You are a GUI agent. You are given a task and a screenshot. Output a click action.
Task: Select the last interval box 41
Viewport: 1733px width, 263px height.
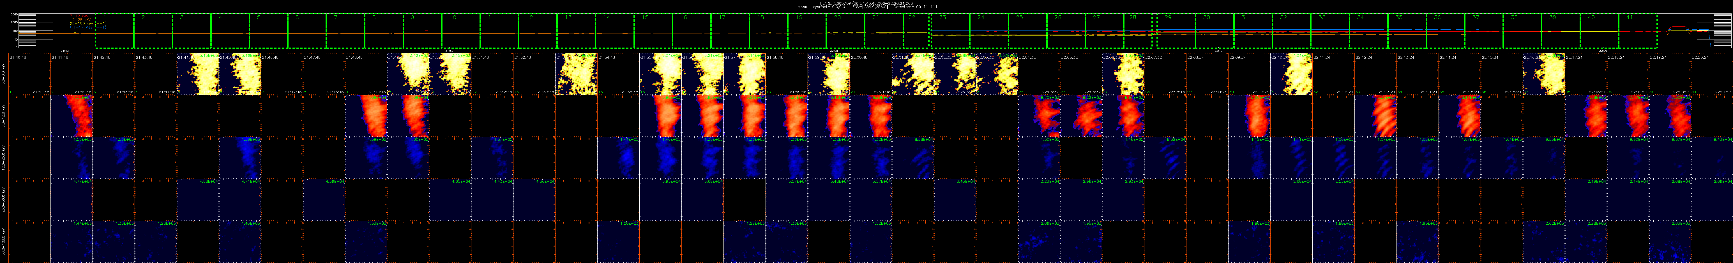click(1638, 31)
